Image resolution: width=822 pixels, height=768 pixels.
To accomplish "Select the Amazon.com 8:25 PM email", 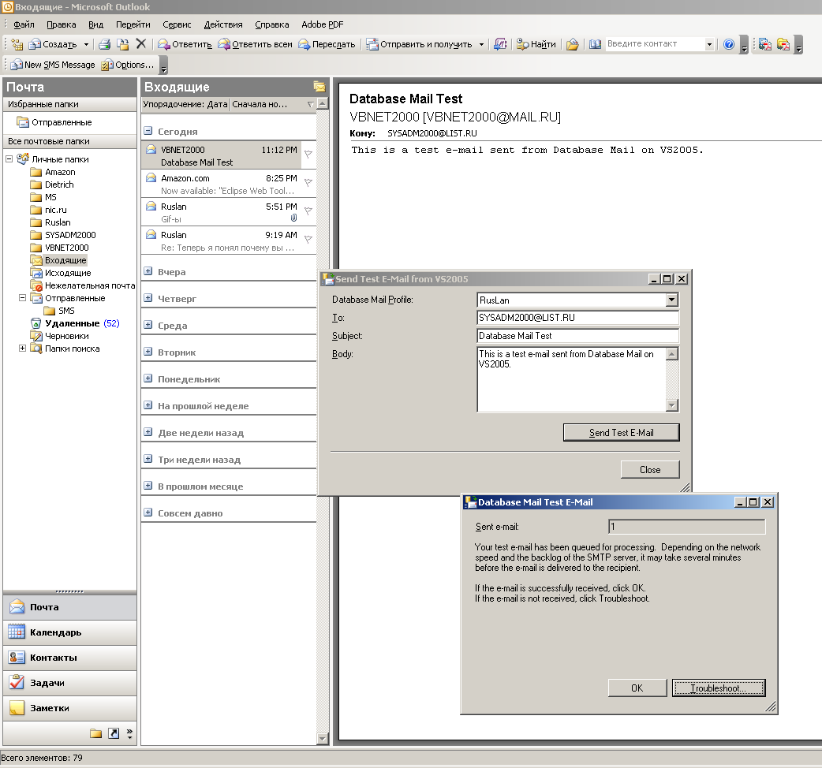I will (229, 185).
